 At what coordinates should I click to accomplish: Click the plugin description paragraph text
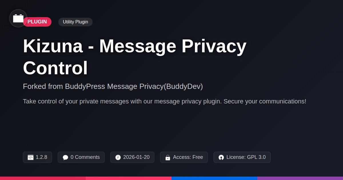[x=165, y=101]
